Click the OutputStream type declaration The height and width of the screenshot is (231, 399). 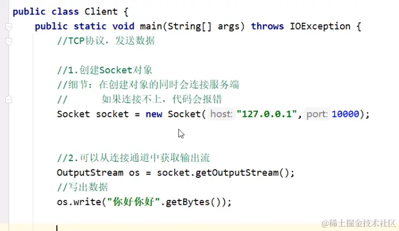(x=90, y=172)
